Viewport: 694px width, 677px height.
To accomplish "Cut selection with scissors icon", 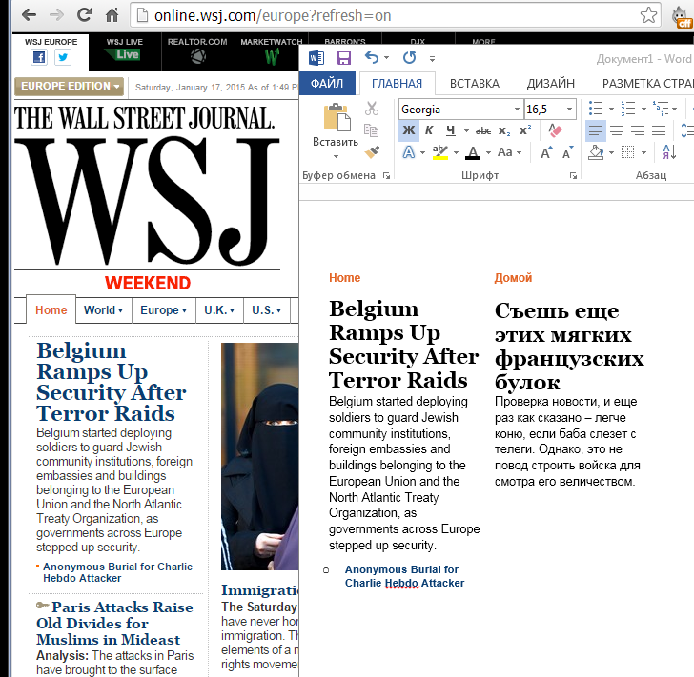I will pyautogui.click(x=372, y=109).
